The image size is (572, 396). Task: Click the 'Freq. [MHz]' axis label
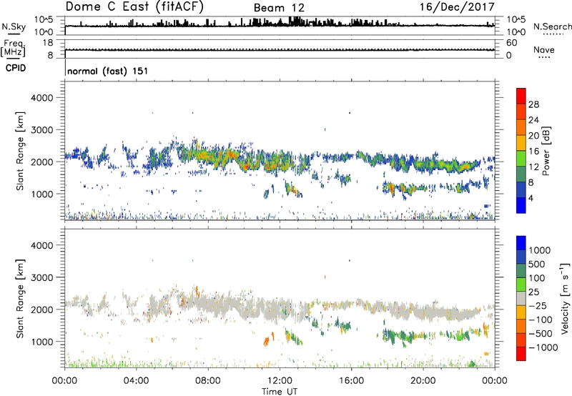point(14,48)
